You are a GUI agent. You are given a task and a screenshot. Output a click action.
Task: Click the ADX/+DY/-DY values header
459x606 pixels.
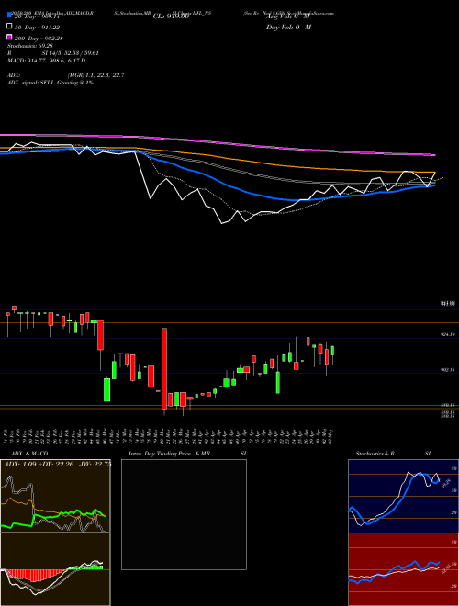57,464
